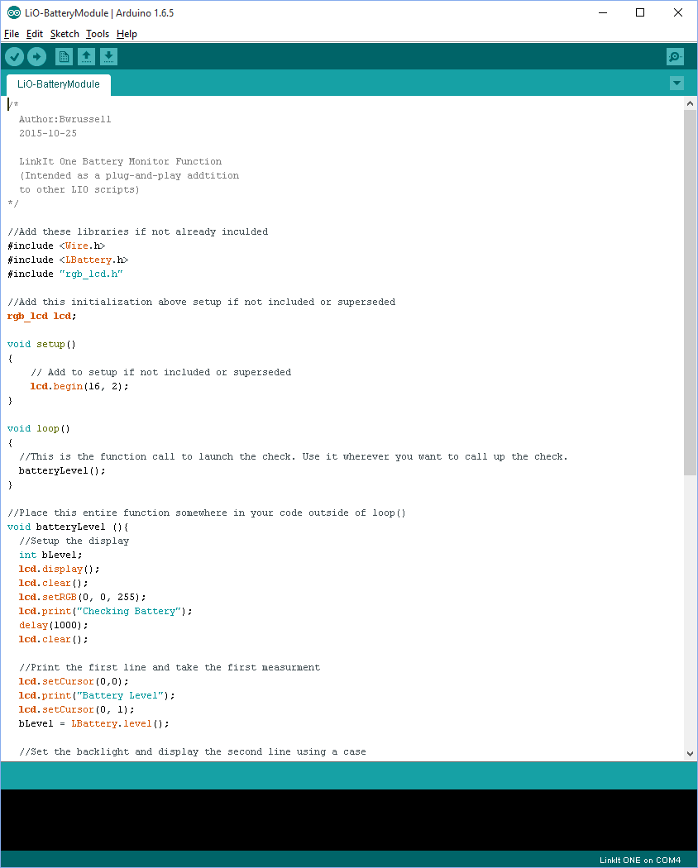This screenshot has width=698, height=868.
Task: Close the Arduino window
Action: 678,12
